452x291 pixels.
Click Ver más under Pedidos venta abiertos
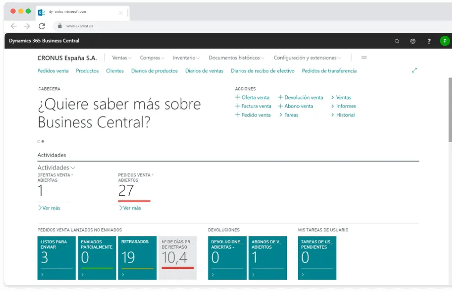click(130, 208)
